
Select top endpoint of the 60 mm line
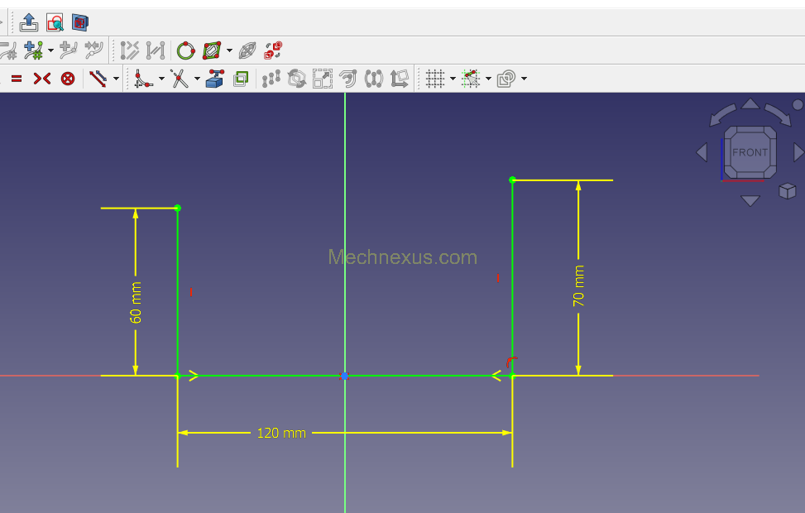(178, 208)
